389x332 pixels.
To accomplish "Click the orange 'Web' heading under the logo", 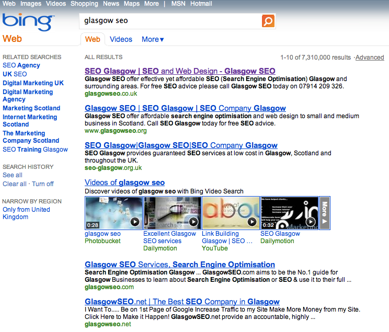I will (x=12, y=39).
